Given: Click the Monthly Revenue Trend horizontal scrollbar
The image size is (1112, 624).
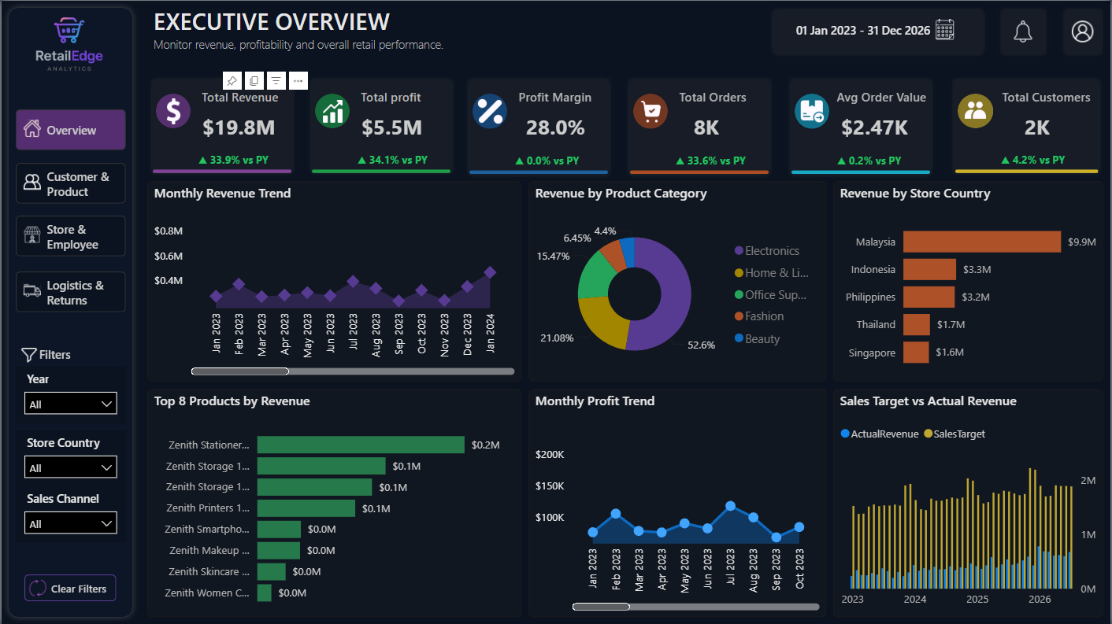Looking at the screenshot, I should (353, 371).
